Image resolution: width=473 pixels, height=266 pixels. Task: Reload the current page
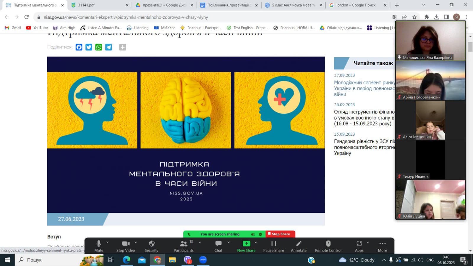[27, 17]
